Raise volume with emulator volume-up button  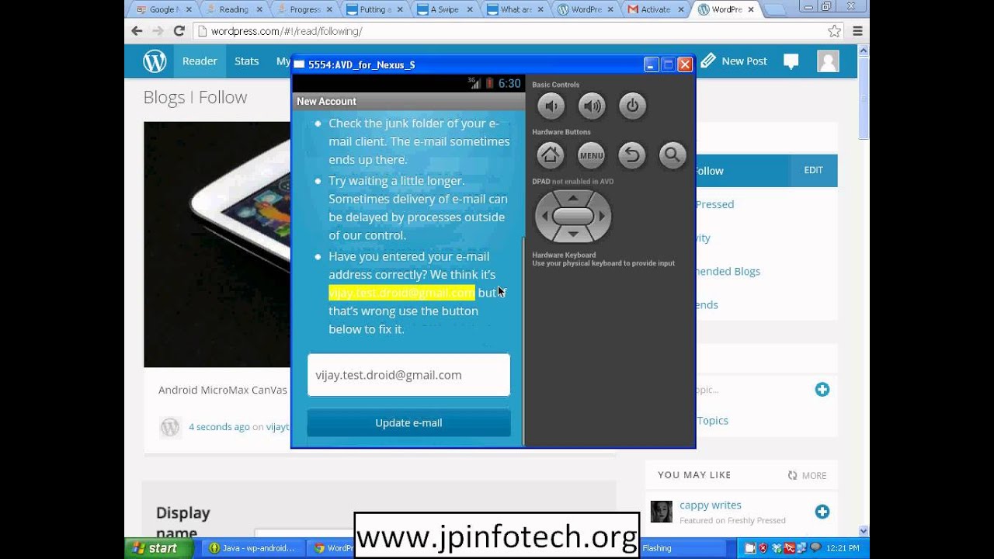coord(592,106)
